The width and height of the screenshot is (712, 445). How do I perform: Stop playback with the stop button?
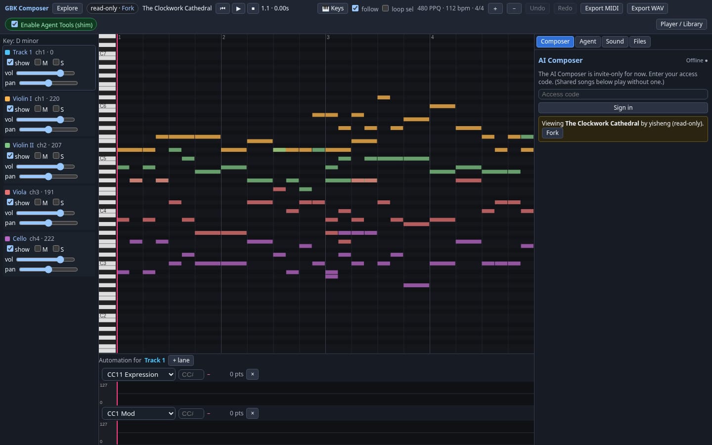(x=253, y=8)
